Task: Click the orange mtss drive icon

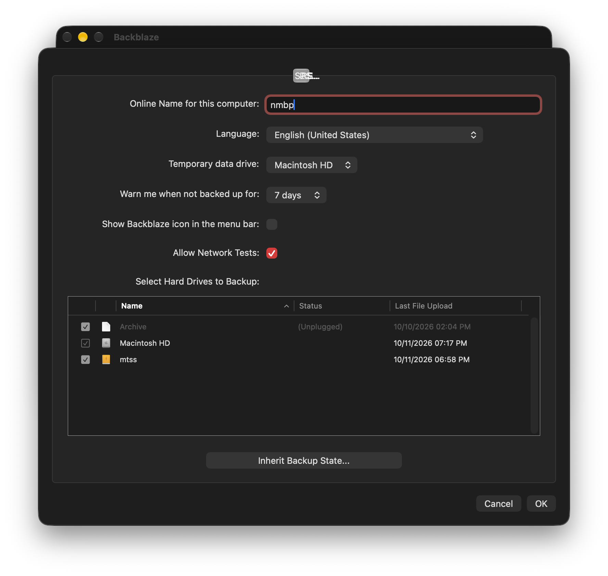Action: click(106, 359)
